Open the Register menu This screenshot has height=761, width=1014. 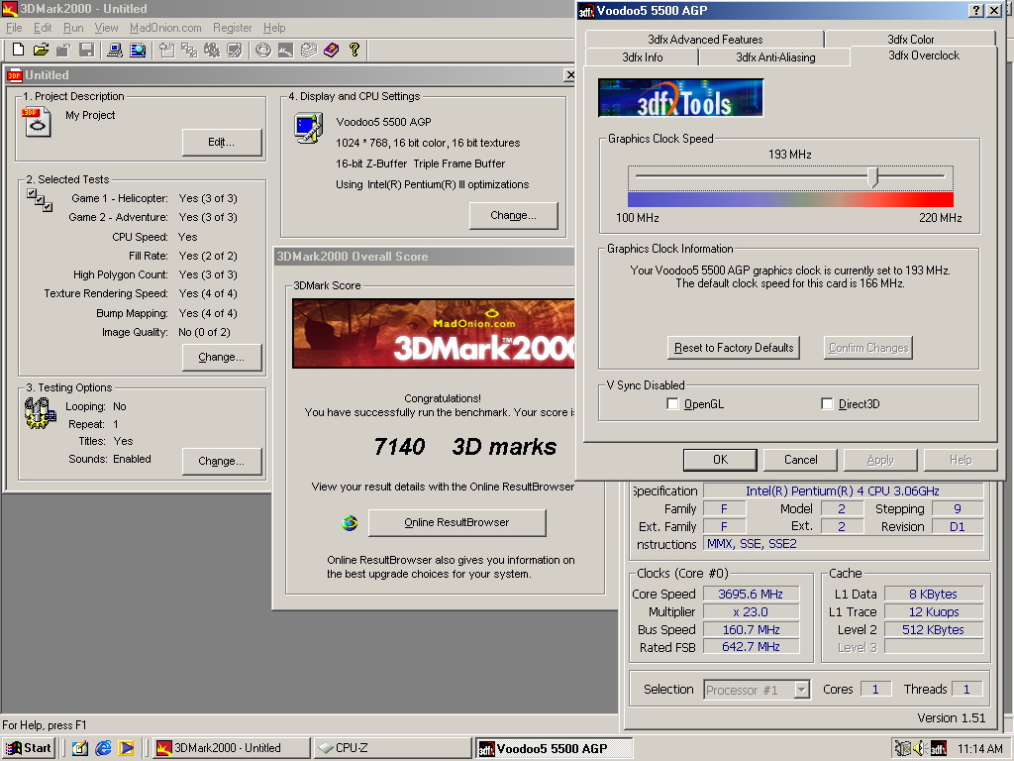tap(232, 28)
